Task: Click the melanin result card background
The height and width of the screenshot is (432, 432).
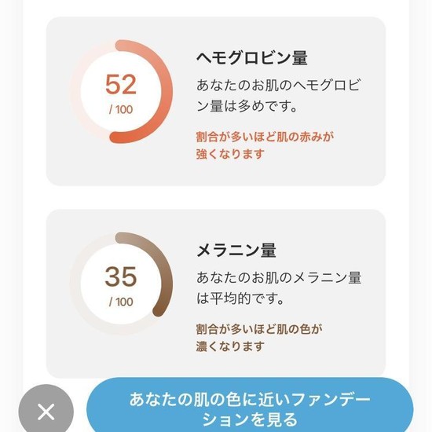Action: (x=216, y=294)
